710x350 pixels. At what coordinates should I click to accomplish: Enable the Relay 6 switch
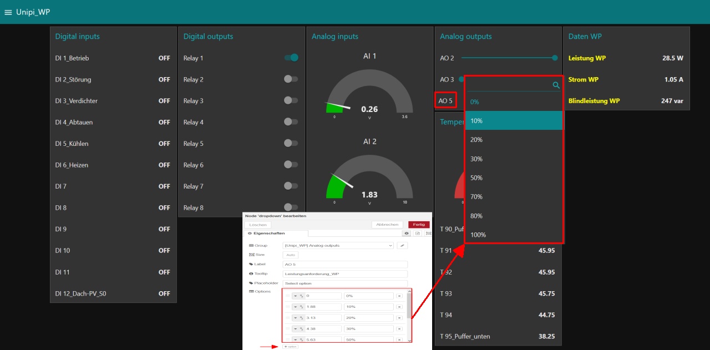[291, 165]
